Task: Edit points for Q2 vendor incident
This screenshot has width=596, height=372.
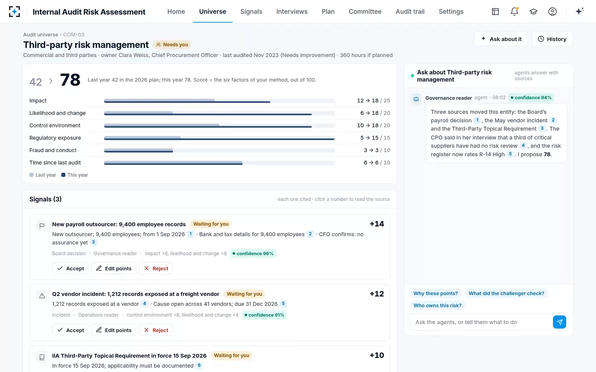Action: pyautogui.click(x=113, y=330)
